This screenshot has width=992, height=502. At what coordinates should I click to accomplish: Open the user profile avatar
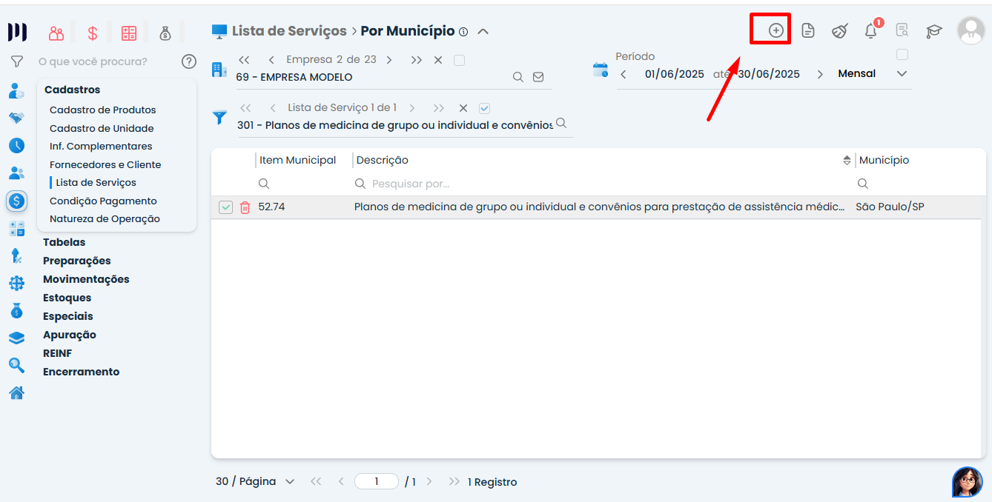(x=971, y=30)
